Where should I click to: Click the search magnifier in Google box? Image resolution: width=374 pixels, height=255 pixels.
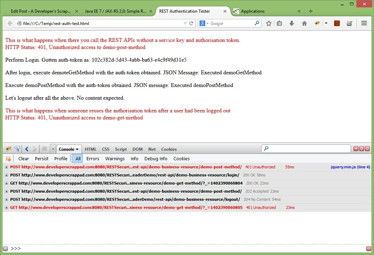coord(257,23)
